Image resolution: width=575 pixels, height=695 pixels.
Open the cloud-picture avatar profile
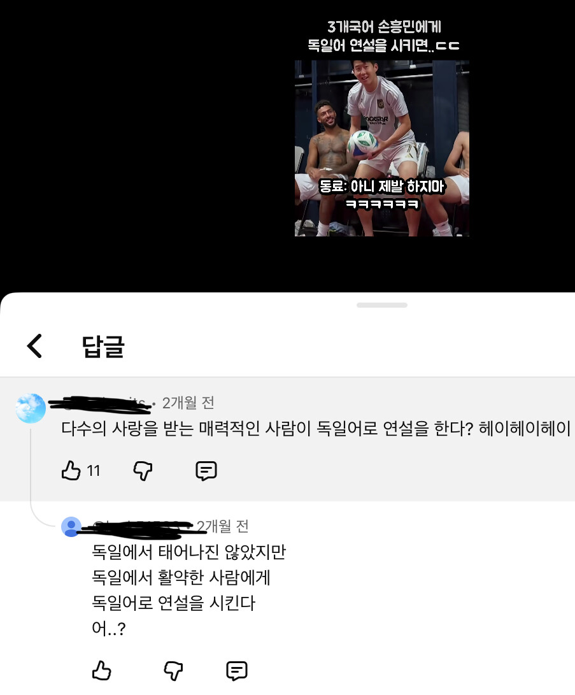tap(31, 408)
